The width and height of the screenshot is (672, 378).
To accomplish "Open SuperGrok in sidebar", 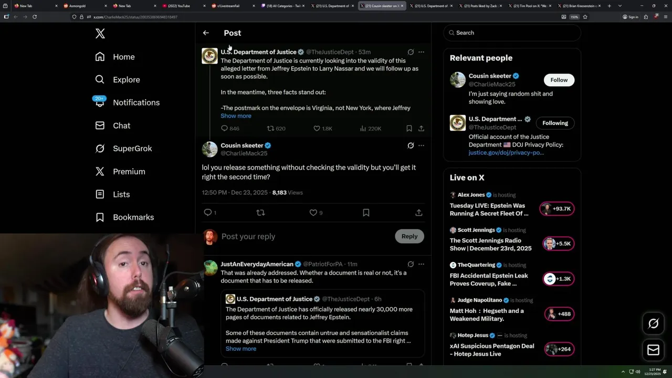I will (x=123, y=149).
